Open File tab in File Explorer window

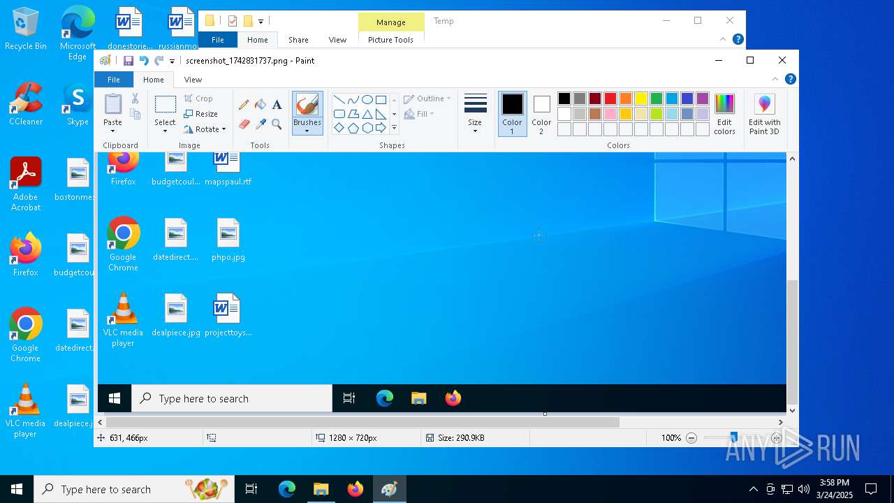point(217,40)
